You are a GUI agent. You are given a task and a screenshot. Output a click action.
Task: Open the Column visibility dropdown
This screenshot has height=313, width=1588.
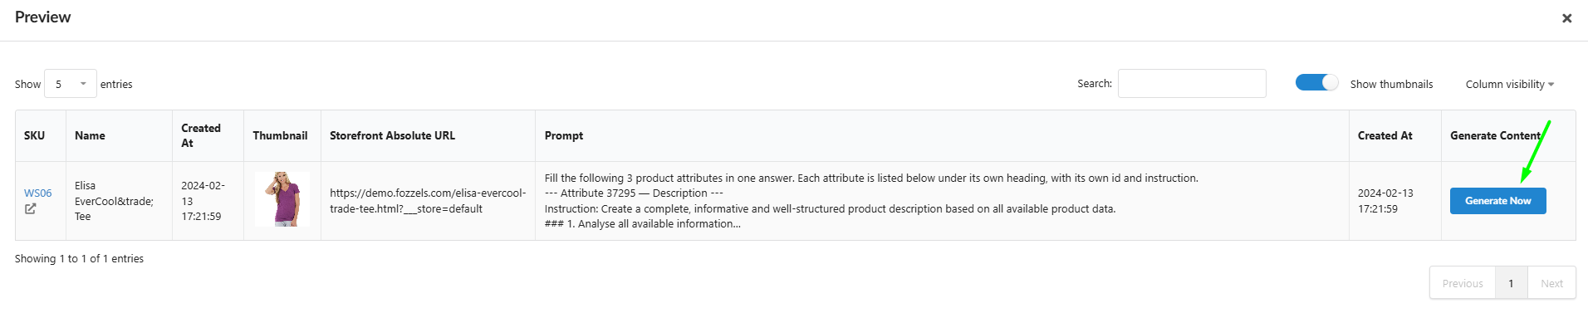(x=1509, y=85)
